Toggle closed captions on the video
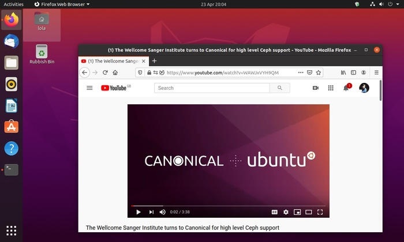Viewport: 404px width, 242px height. 275,212
